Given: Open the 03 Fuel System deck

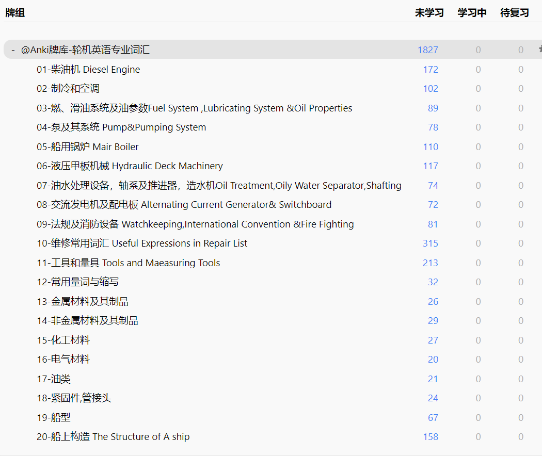Looking at the screenshot, I should [194, 108].
